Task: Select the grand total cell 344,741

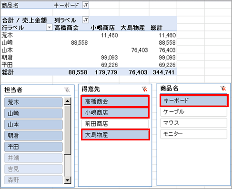Action: [163, 72]
